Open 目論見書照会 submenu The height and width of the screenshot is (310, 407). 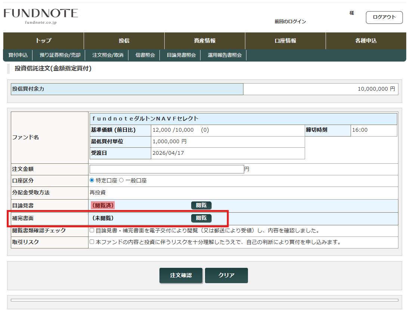tap(181, 55)
